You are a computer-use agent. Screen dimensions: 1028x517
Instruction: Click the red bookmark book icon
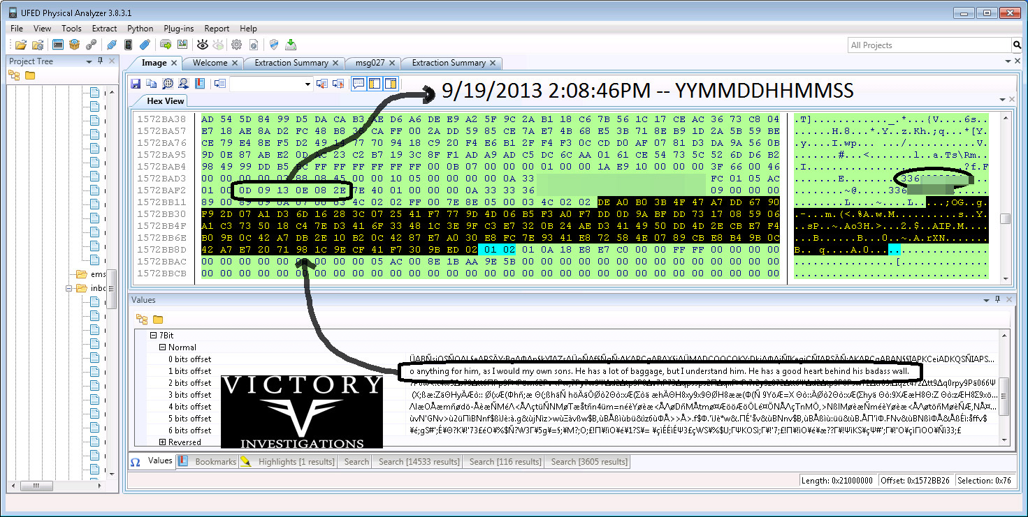[x=200, y=84]
